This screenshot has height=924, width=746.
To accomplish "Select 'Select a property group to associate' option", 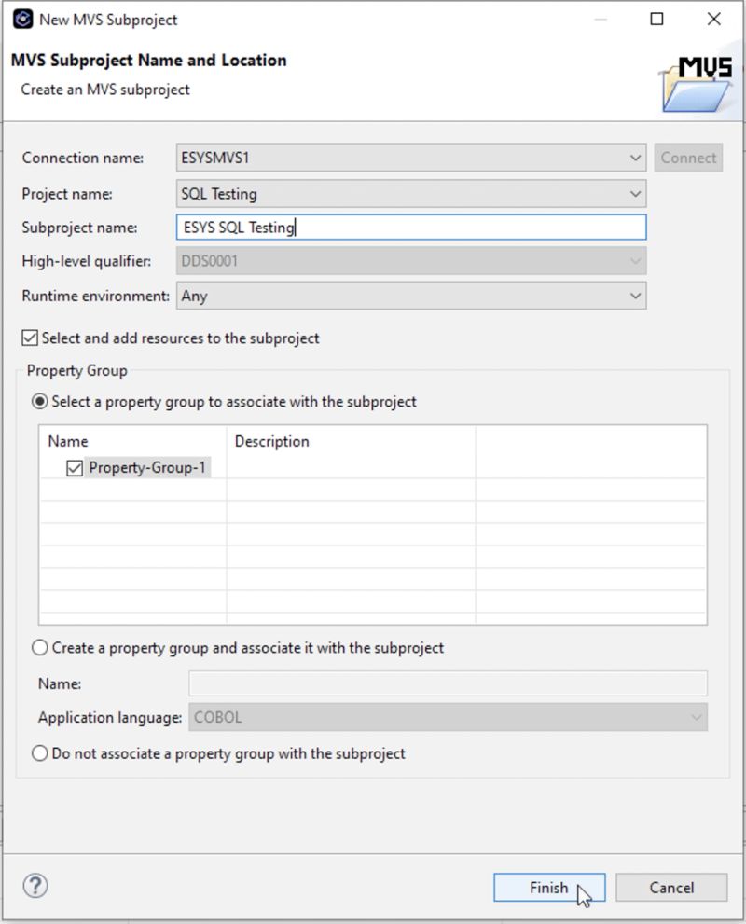I will point(39,401).
